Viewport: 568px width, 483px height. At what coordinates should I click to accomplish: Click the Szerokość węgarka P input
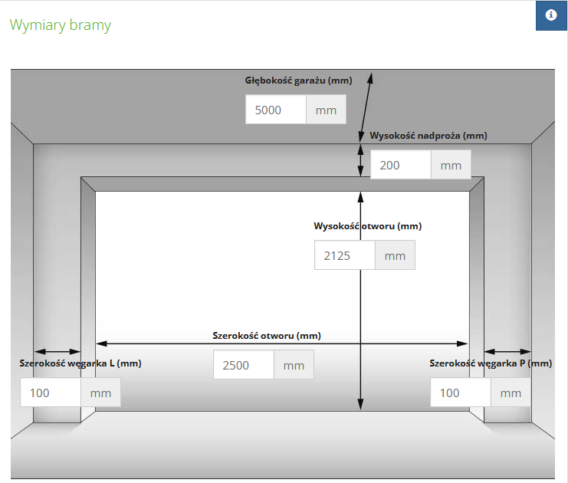(x=461, y=392)
